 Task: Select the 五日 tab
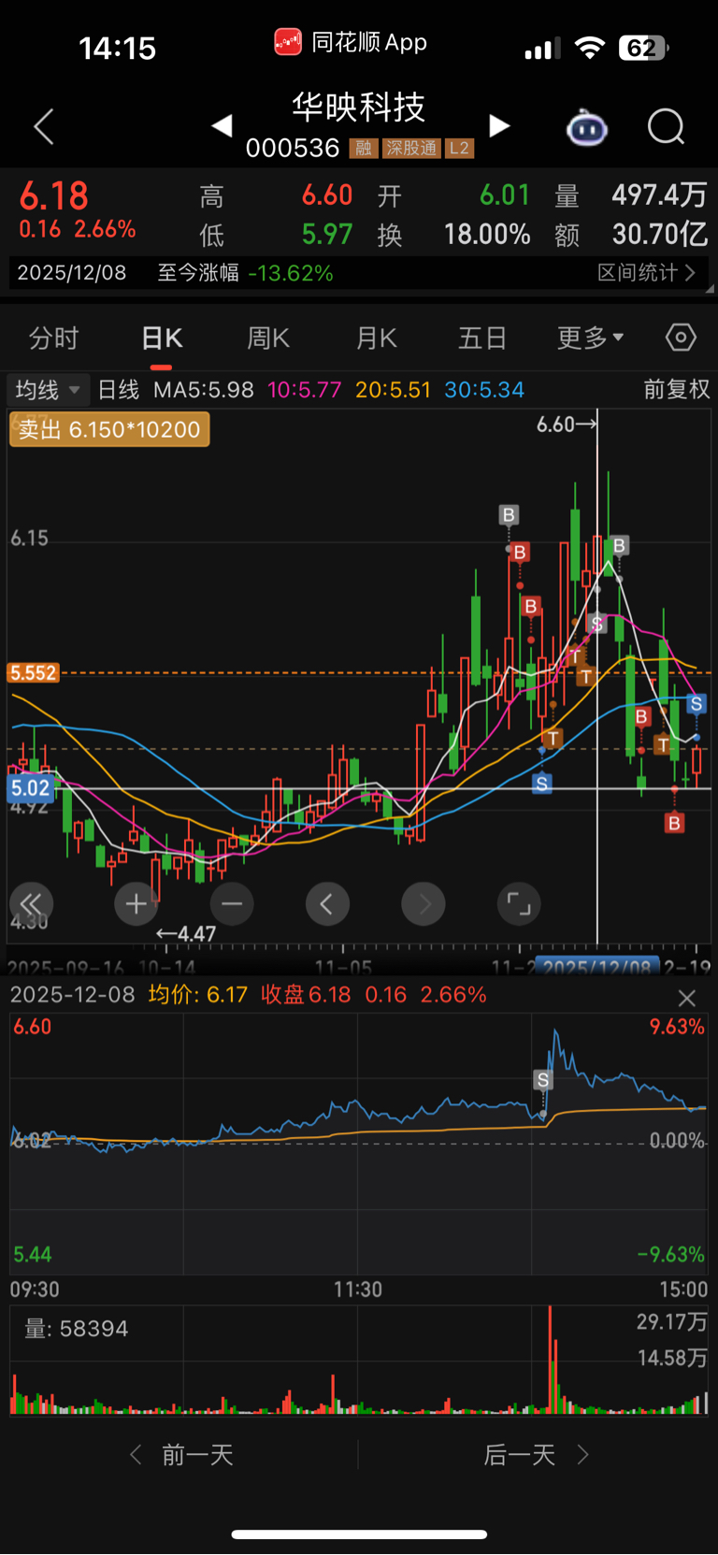point(482,338)
